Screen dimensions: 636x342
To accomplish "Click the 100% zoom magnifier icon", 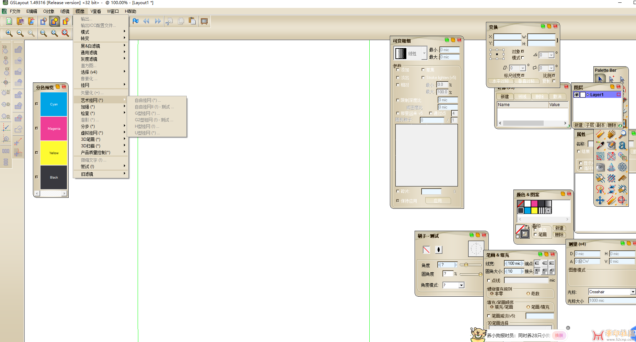I will 43,33.
